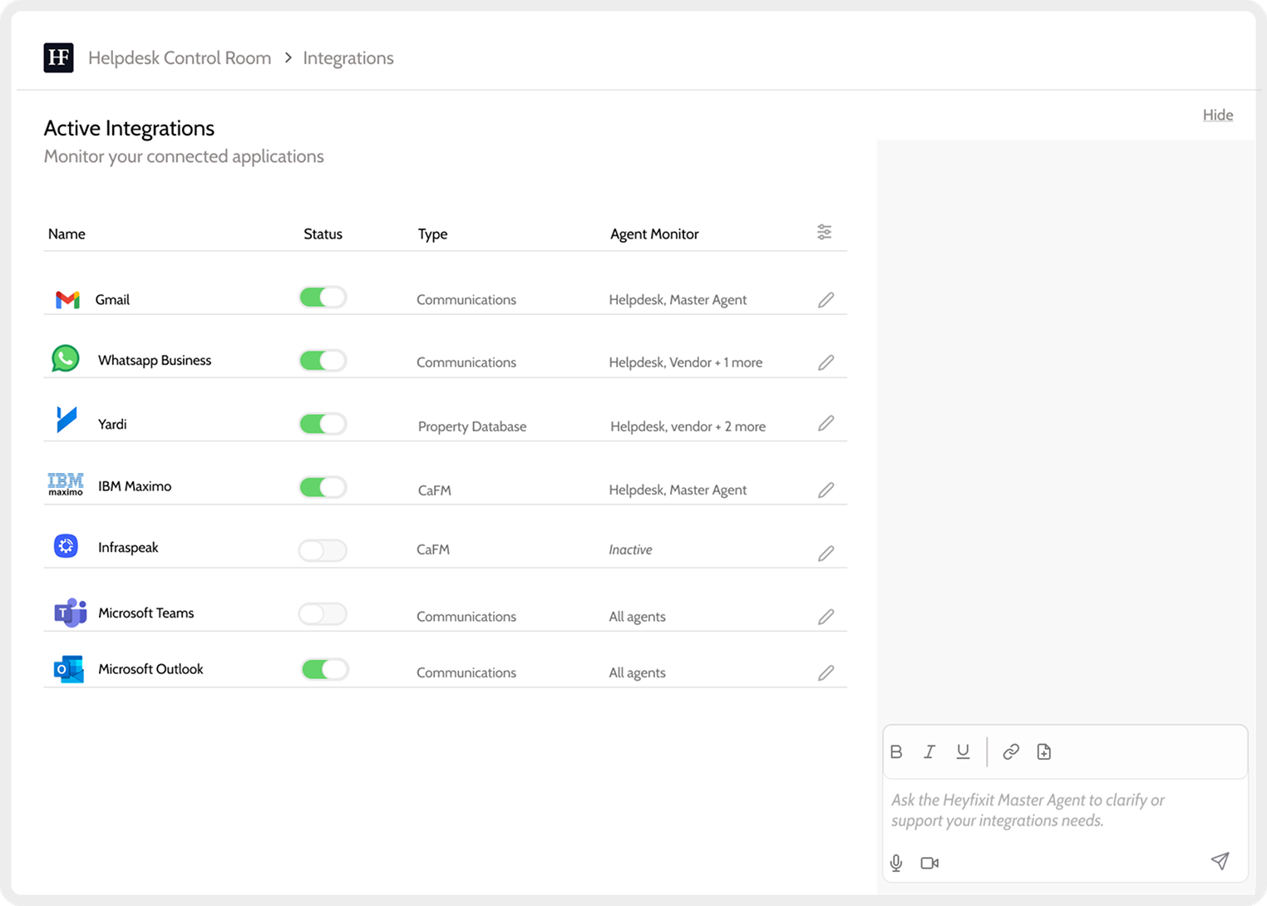Click the Type column header
This screenshot has width=1267, height=906.
(432, 234)
